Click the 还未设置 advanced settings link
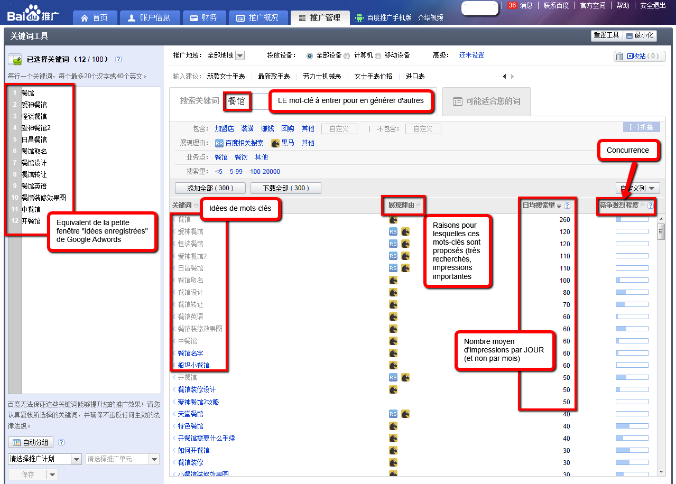 471,55
